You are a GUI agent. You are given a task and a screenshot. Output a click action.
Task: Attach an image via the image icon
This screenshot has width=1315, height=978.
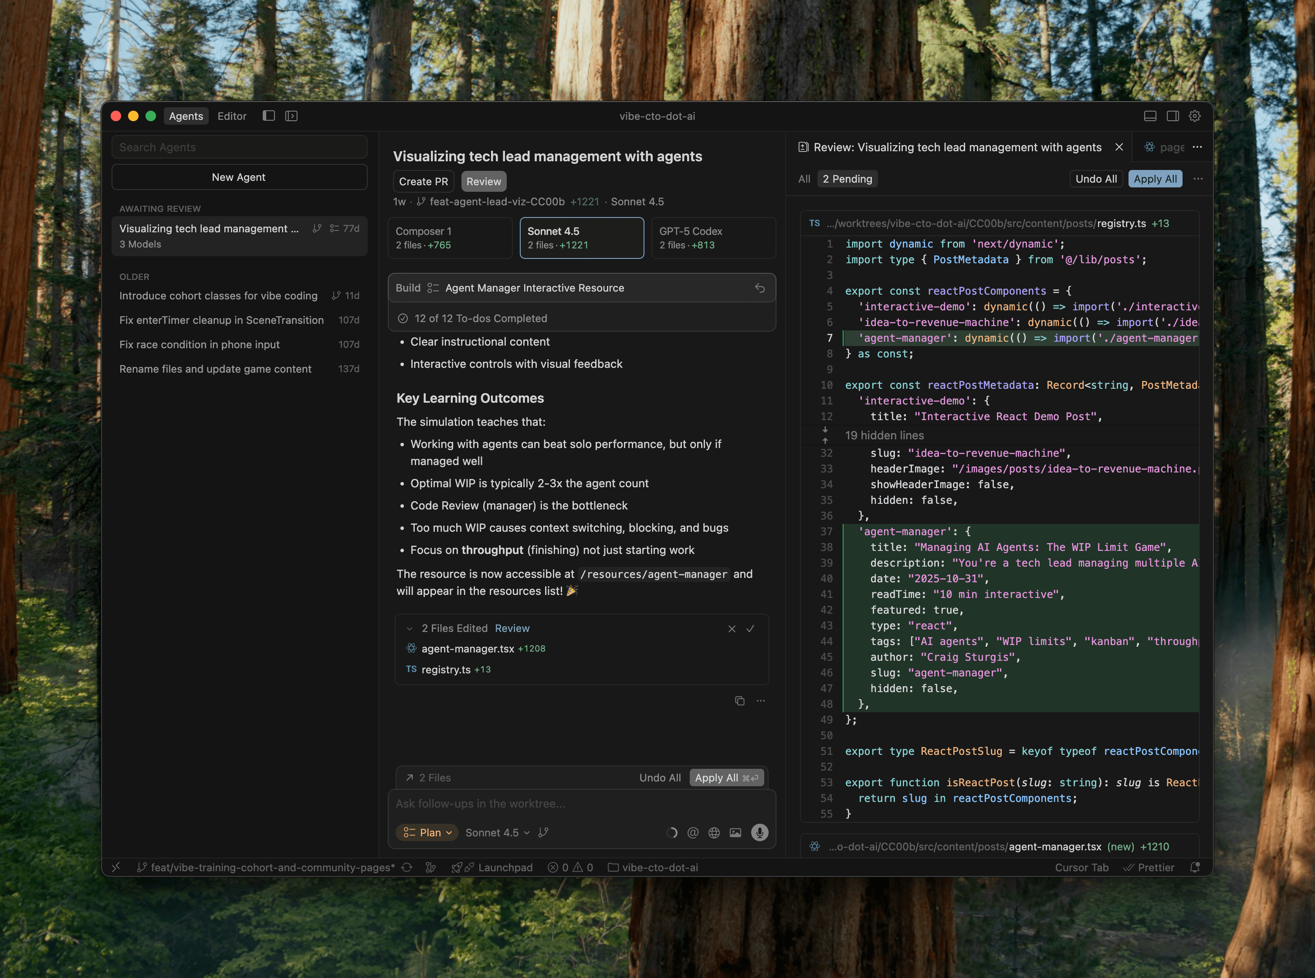coord(735,832)
